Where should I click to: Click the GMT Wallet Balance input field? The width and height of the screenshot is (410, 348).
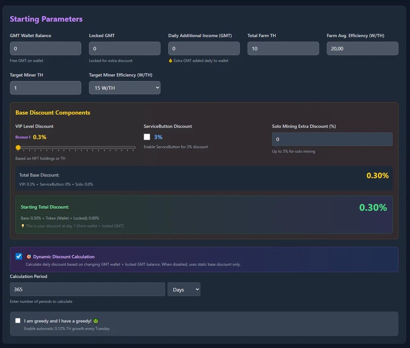pos(45,48)
